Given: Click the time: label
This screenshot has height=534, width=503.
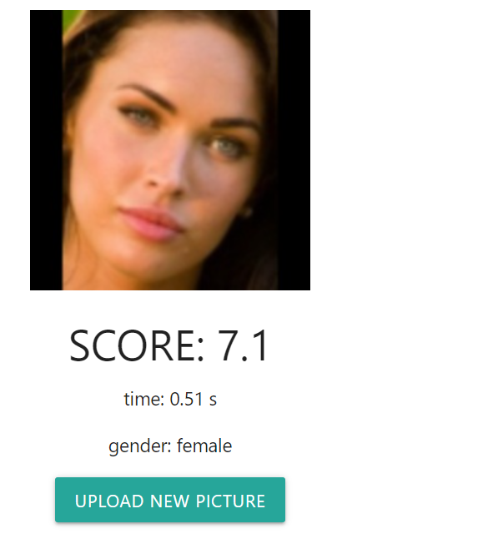Looking at the screenshot, I should point(144,399).
